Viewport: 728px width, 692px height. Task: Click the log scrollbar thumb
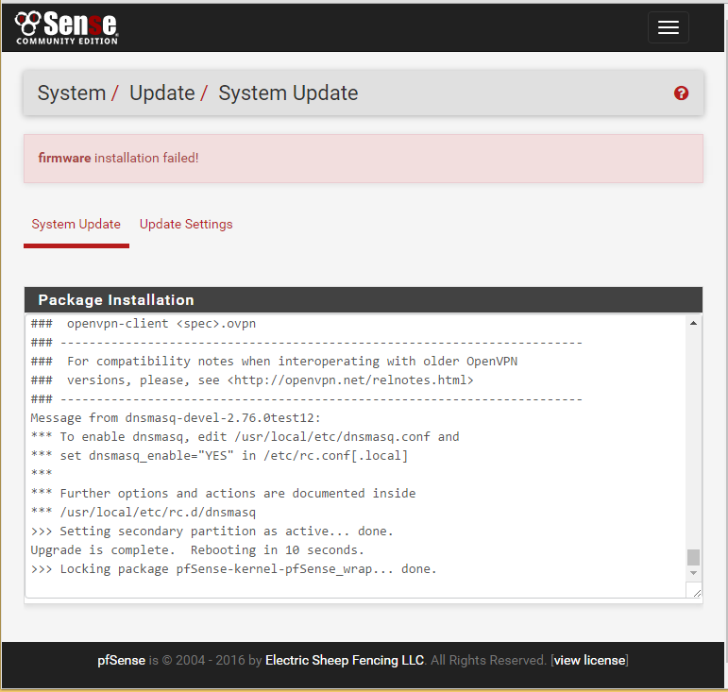694,557
